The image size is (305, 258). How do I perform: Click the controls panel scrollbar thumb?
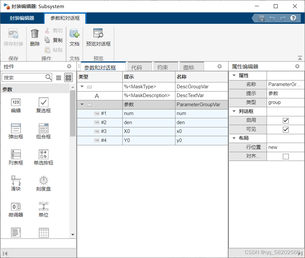(73, 113)
